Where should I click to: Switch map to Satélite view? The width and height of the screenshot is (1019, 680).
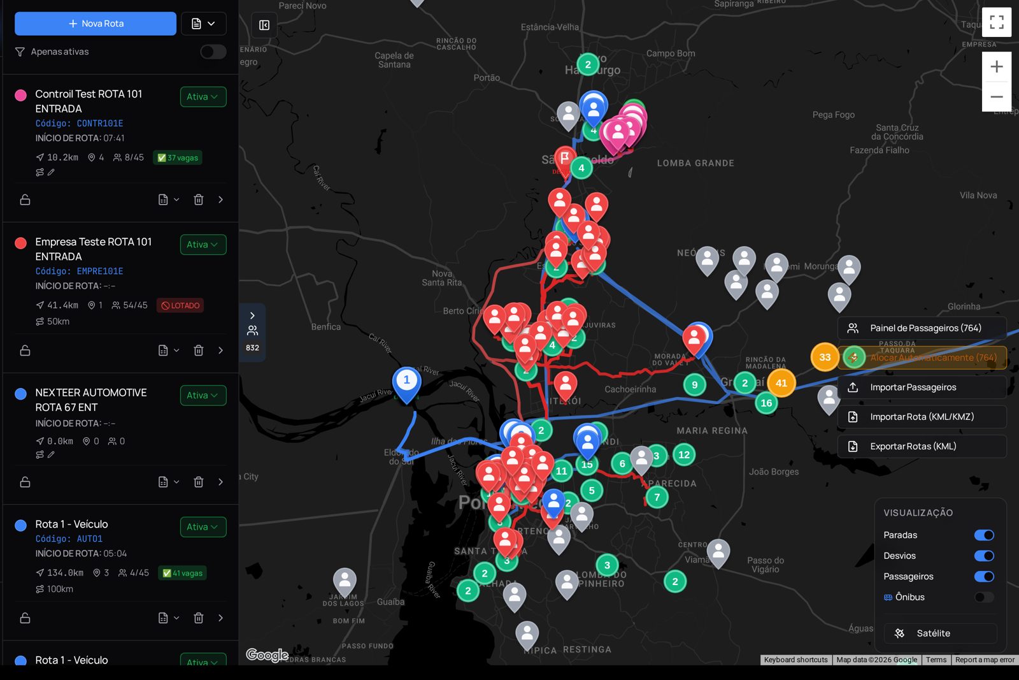coord(941,633)
